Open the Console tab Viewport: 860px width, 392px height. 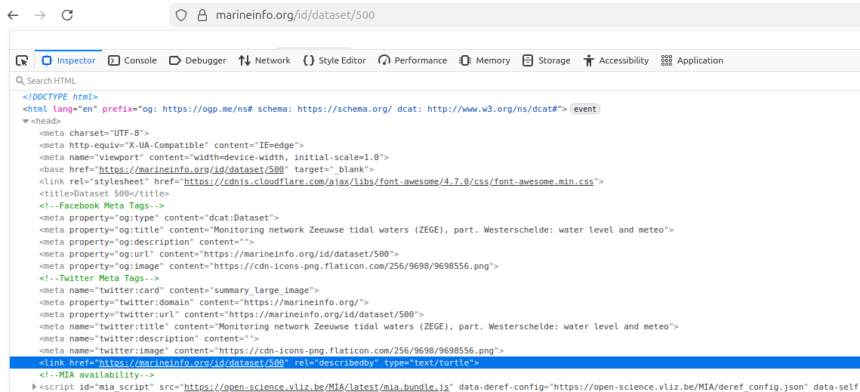coord(132,60)
